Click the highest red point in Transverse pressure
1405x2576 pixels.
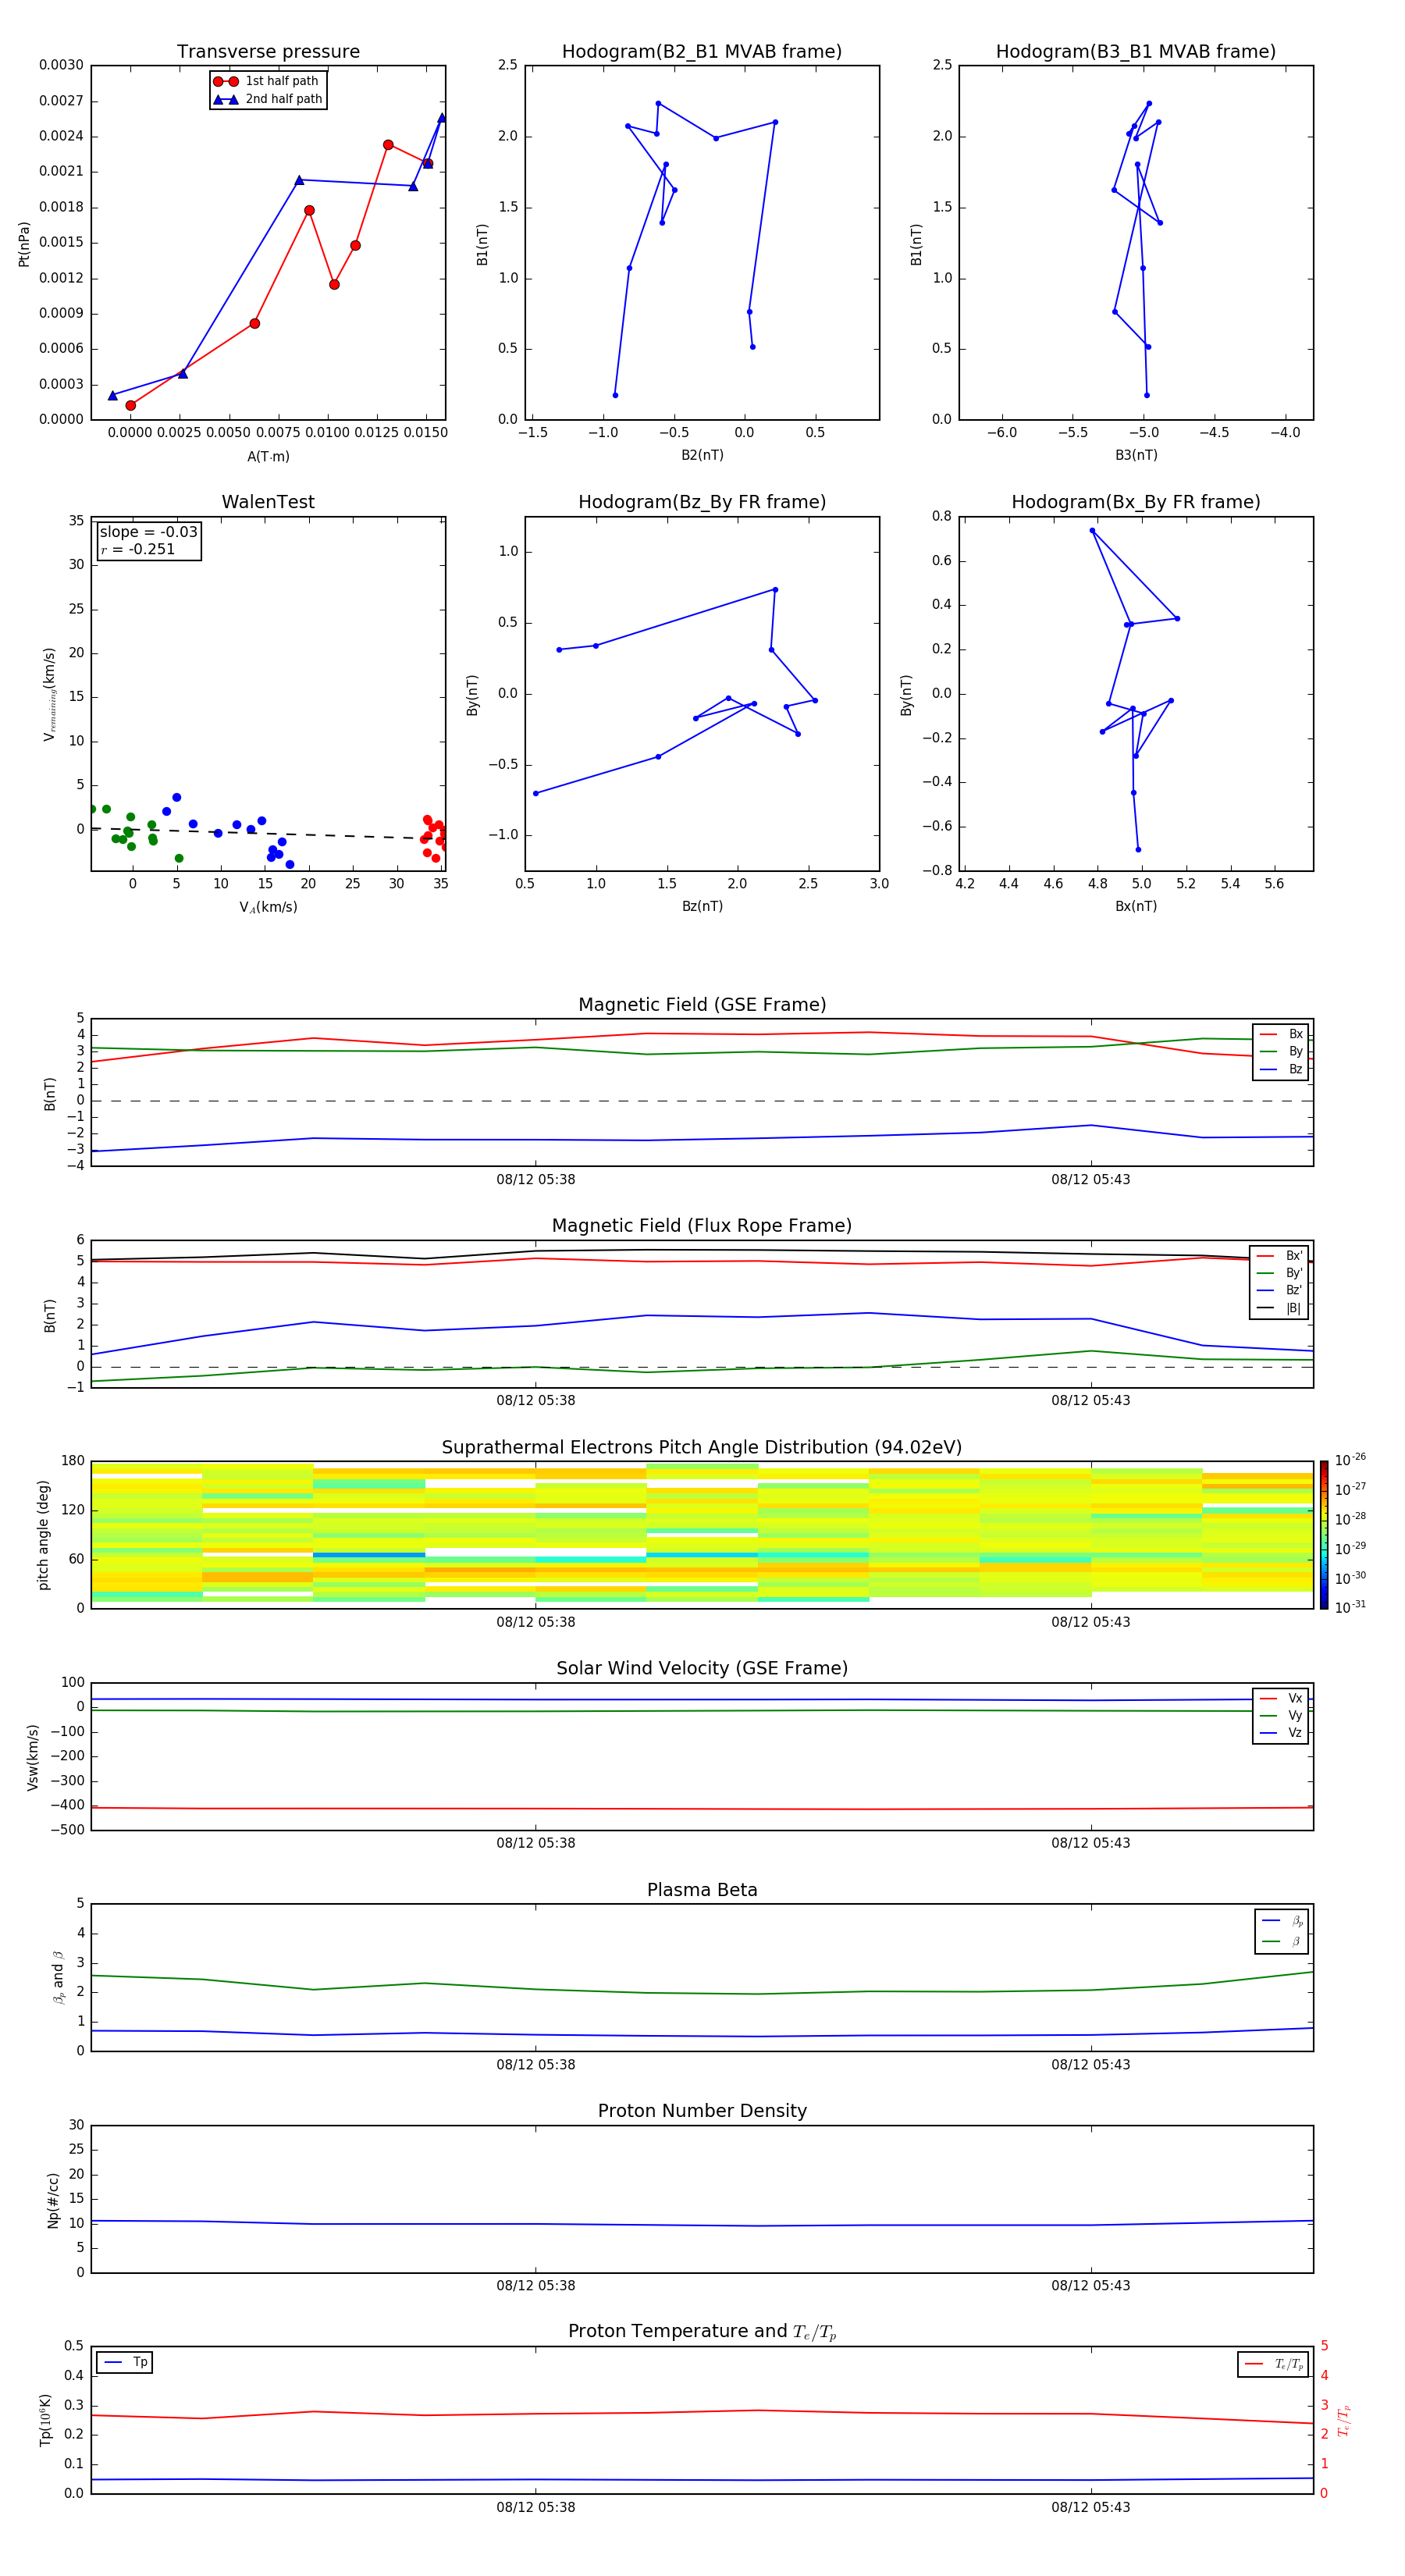388,145
